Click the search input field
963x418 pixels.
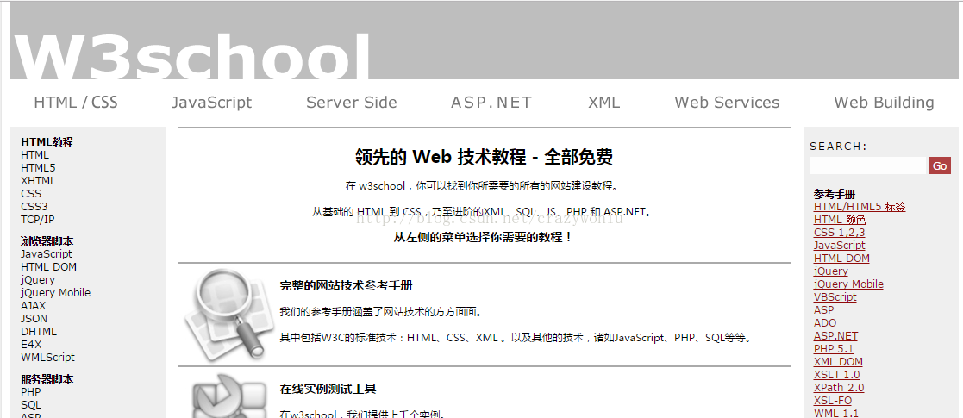point(867,165)
